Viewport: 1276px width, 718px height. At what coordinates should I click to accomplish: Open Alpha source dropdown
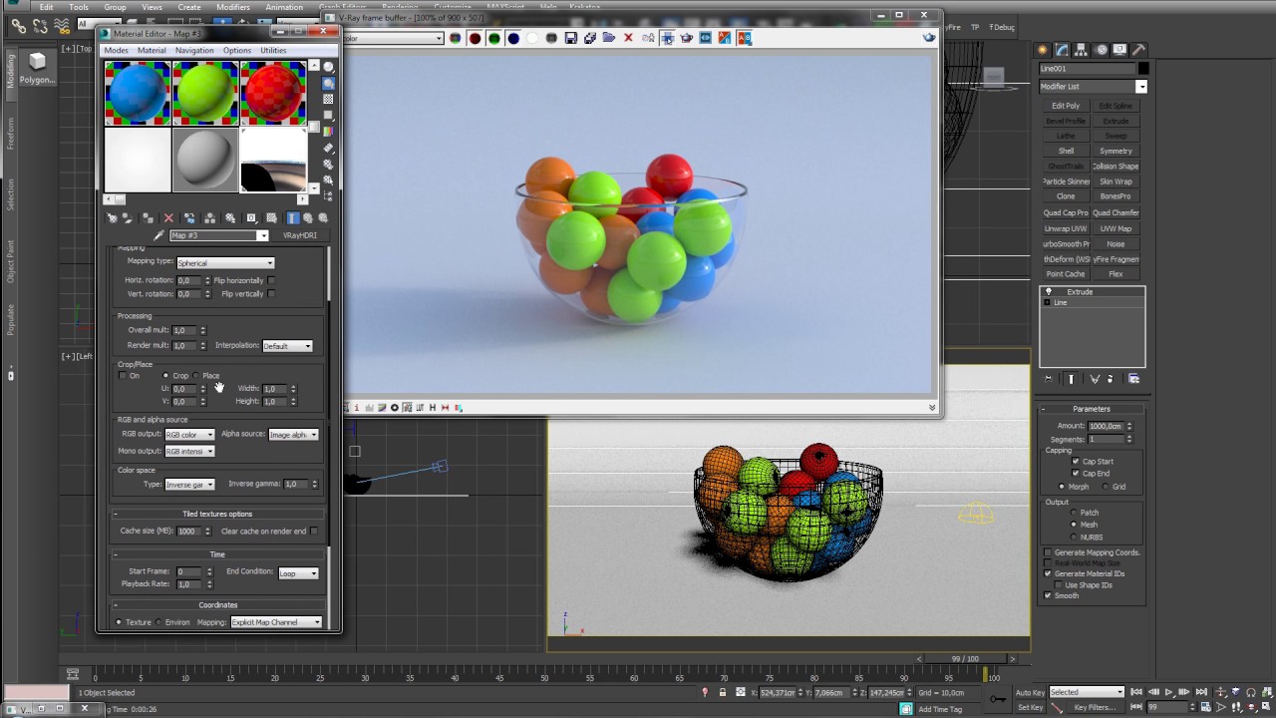pos(293,435)
